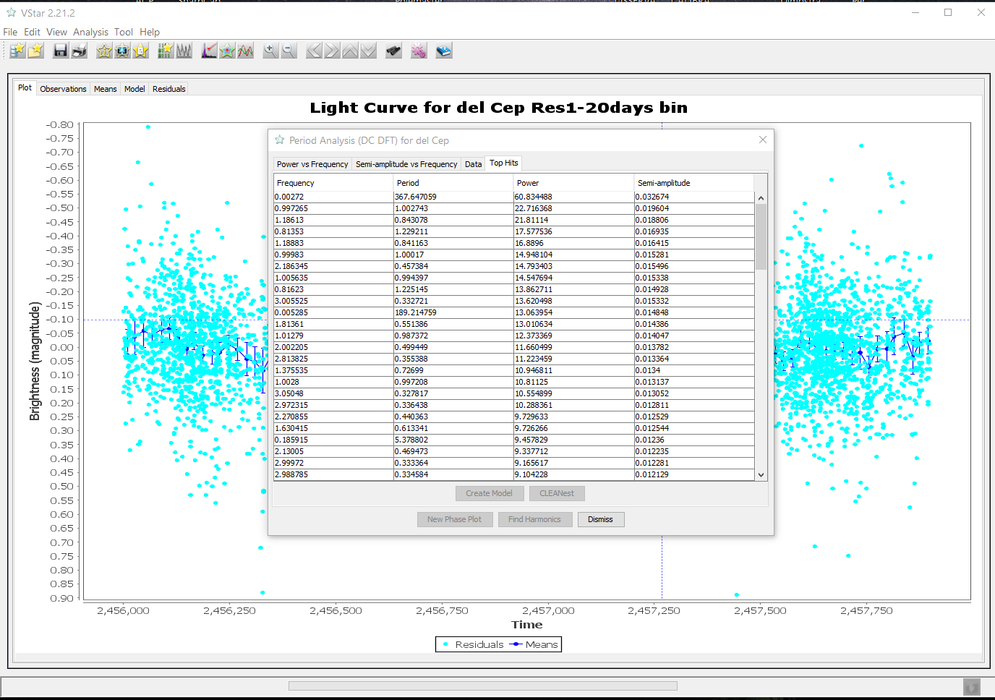The width and height of the screenshot is (995, 700).
Task: Click New Star from AAVSO Database icon
Action: (x=17, y=51)
